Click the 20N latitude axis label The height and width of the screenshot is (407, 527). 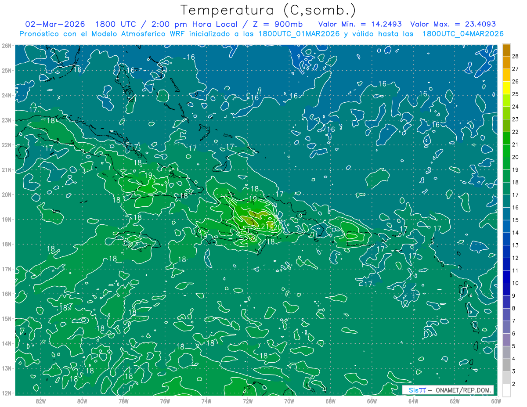[x=6, y=194]
